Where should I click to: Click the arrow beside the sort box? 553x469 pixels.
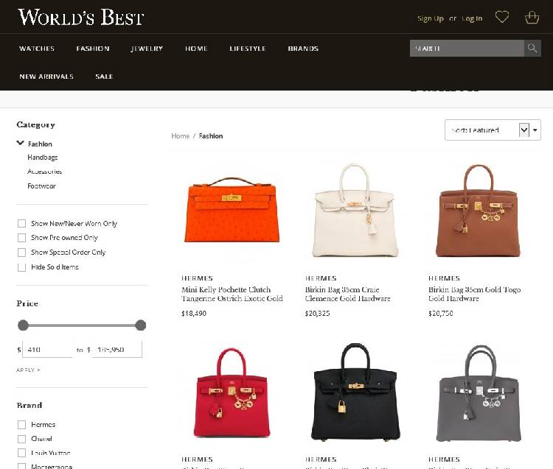pyautogui.click(x=535, y=130)
